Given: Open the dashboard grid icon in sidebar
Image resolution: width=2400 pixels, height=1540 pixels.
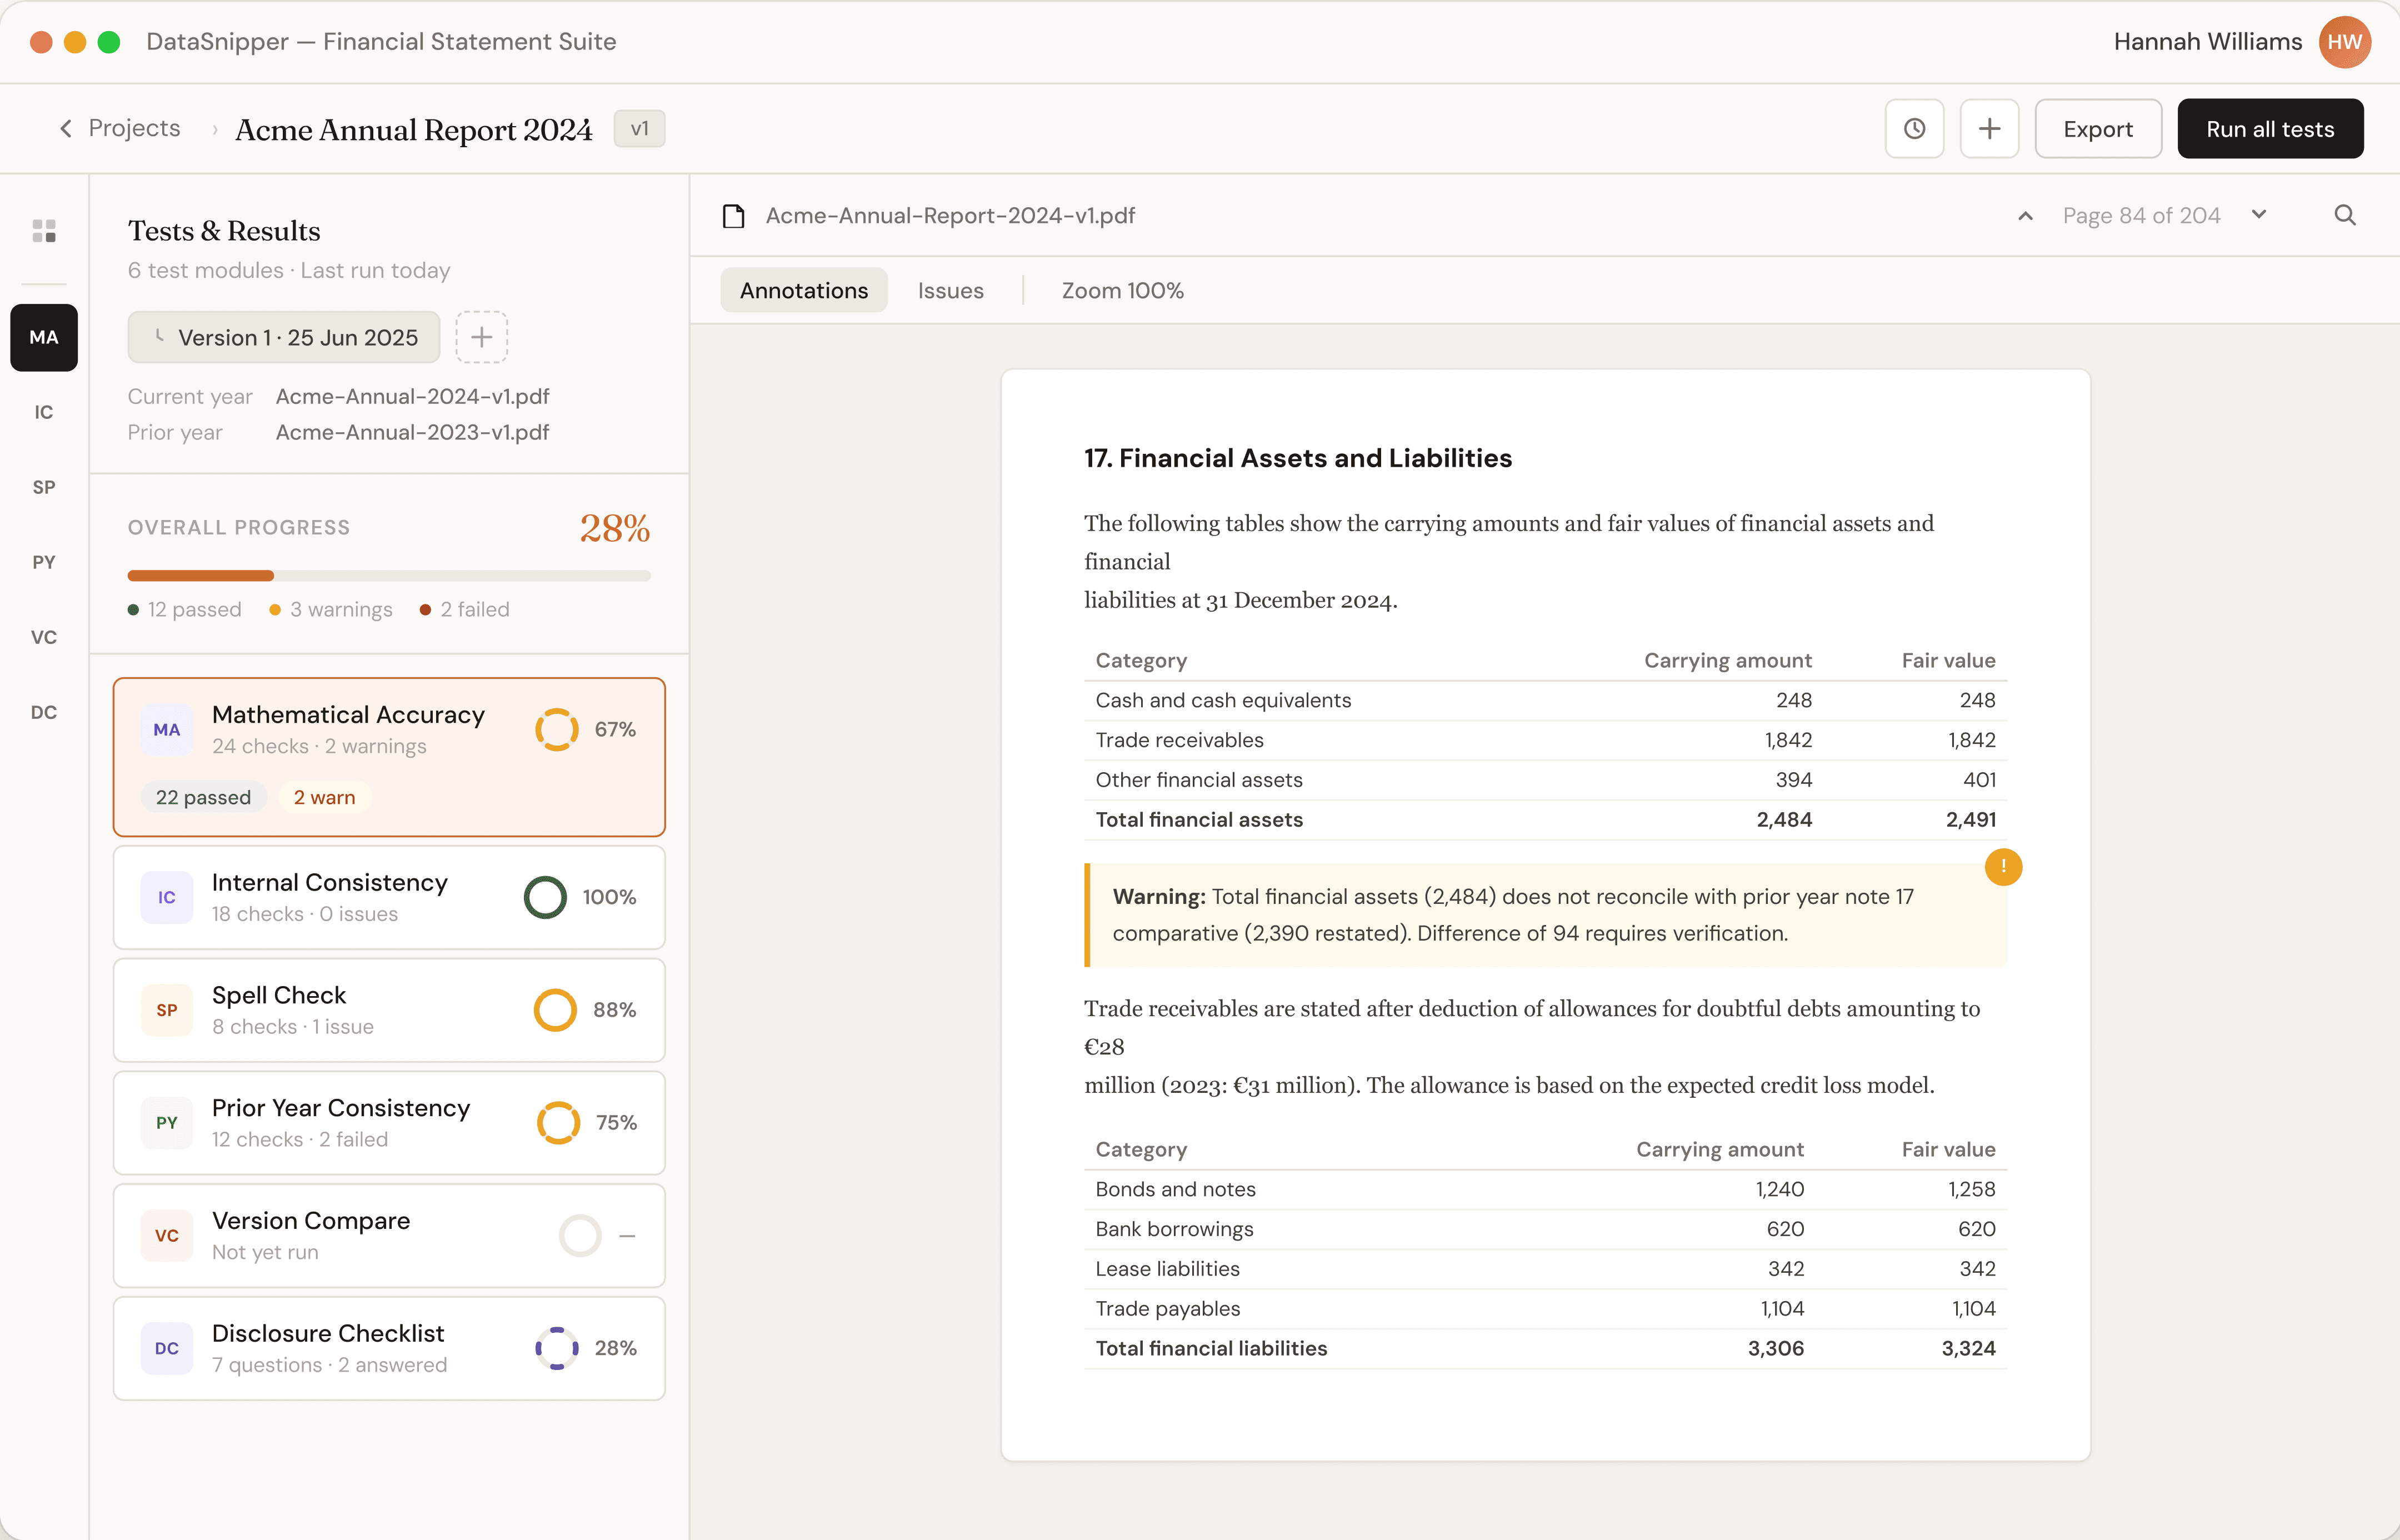Looking at the screenshot, I should [44, 231].
